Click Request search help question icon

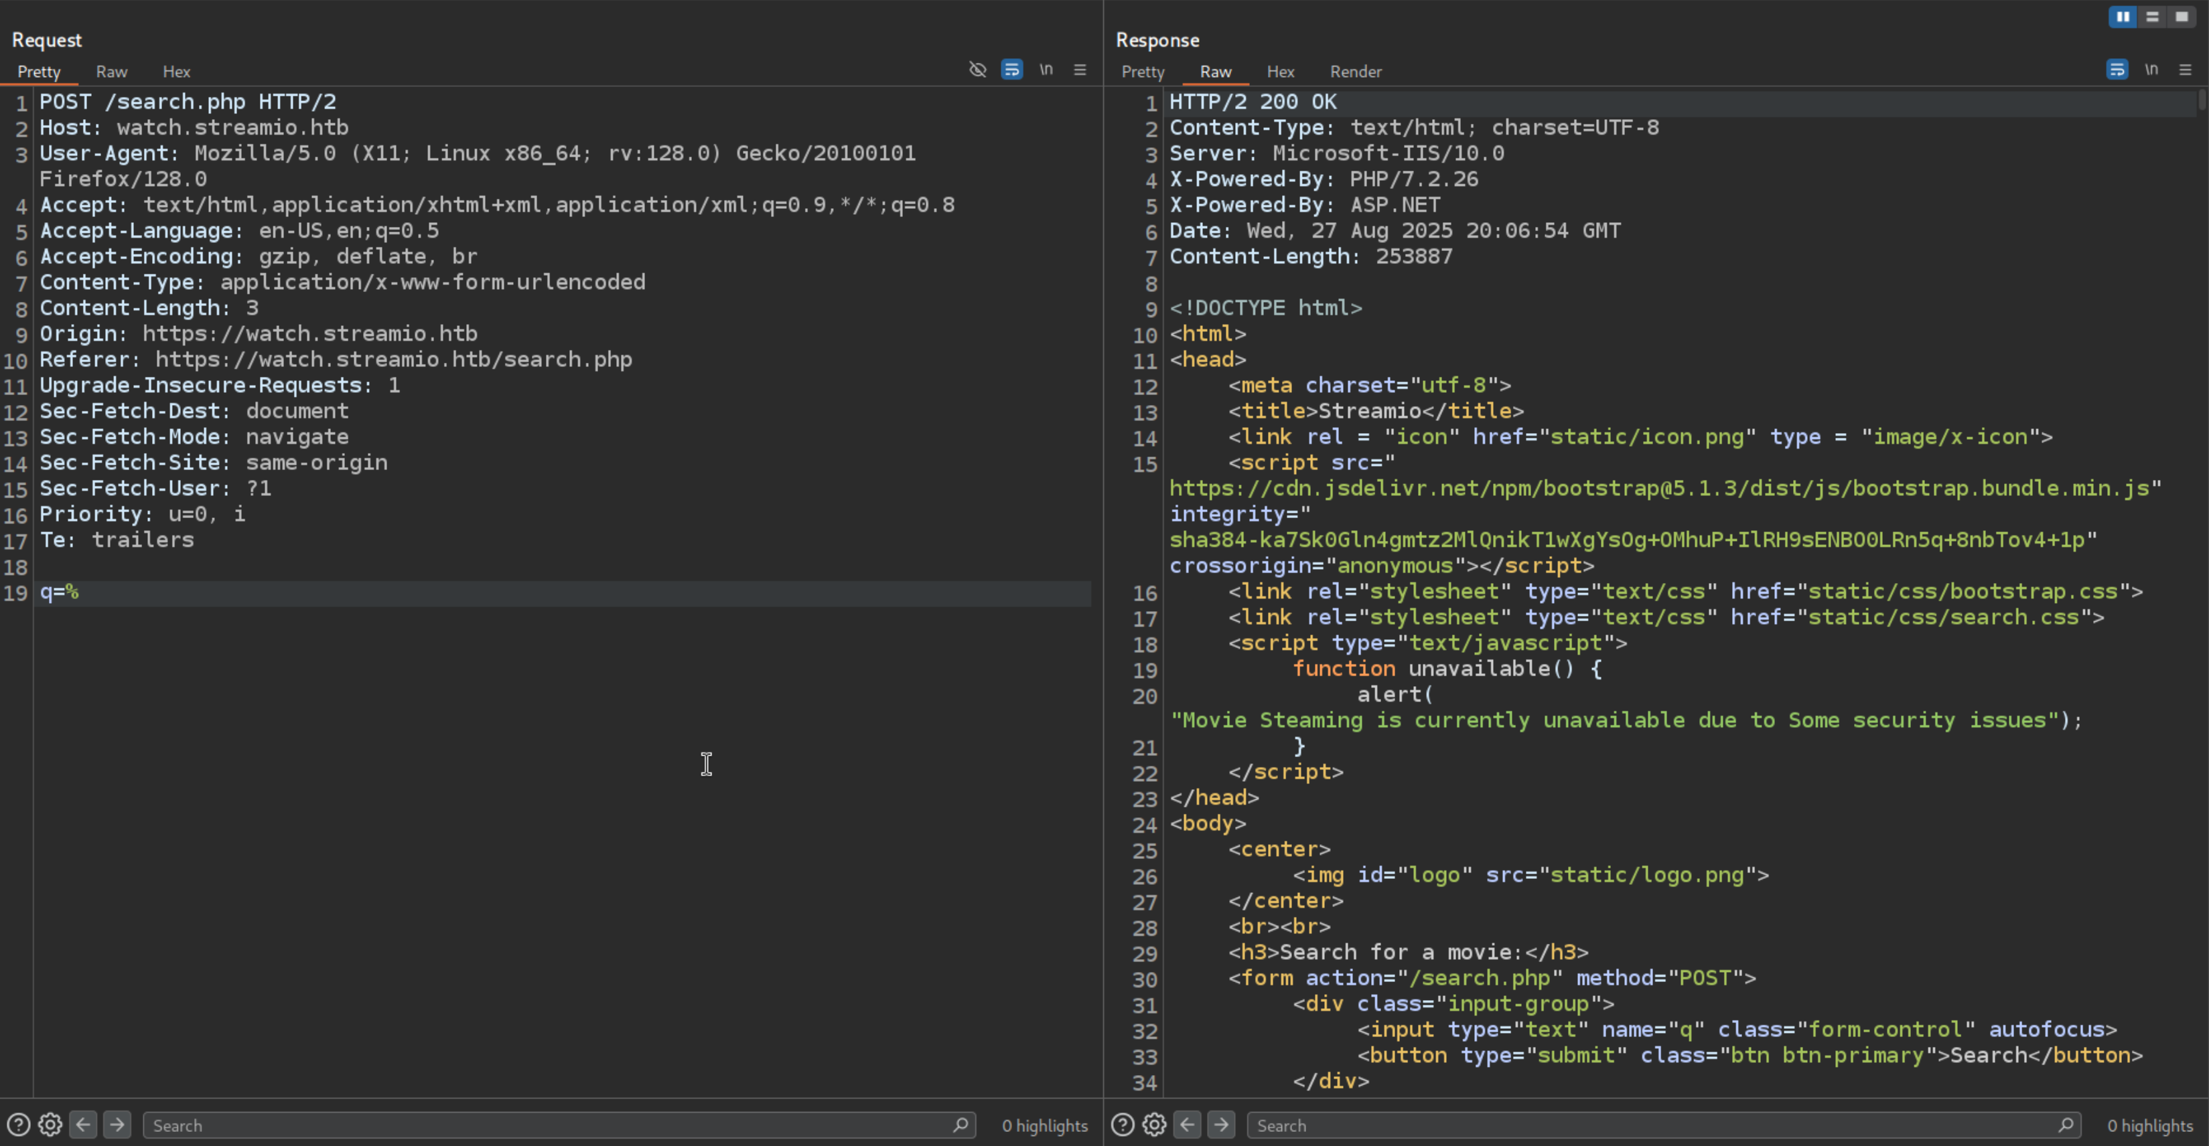(x=18, y=1125)
